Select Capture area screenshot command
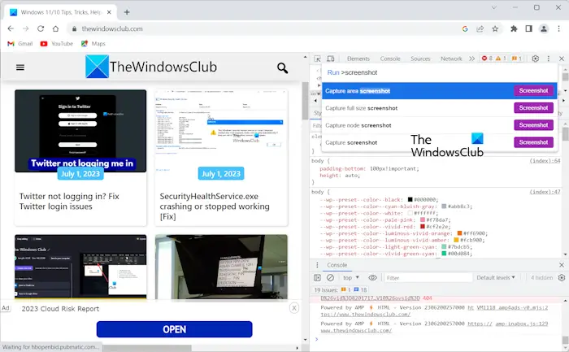 coord(439,91)
